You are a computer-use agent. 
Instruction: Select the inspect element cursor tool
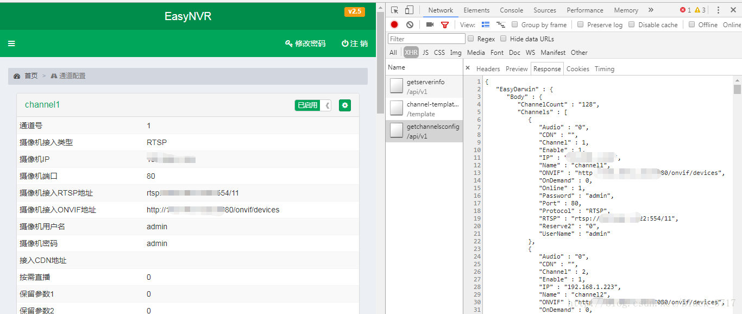(395, 10)
